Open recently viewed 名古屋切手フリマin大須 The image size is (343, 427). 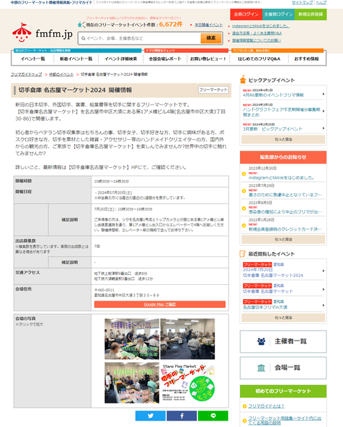point(265,307)
